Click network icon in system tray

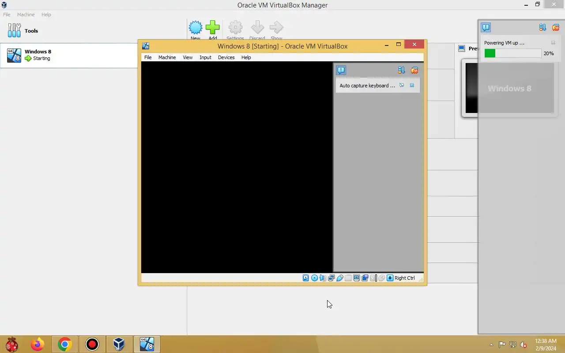pyautogui.click(x=512, y=345)
